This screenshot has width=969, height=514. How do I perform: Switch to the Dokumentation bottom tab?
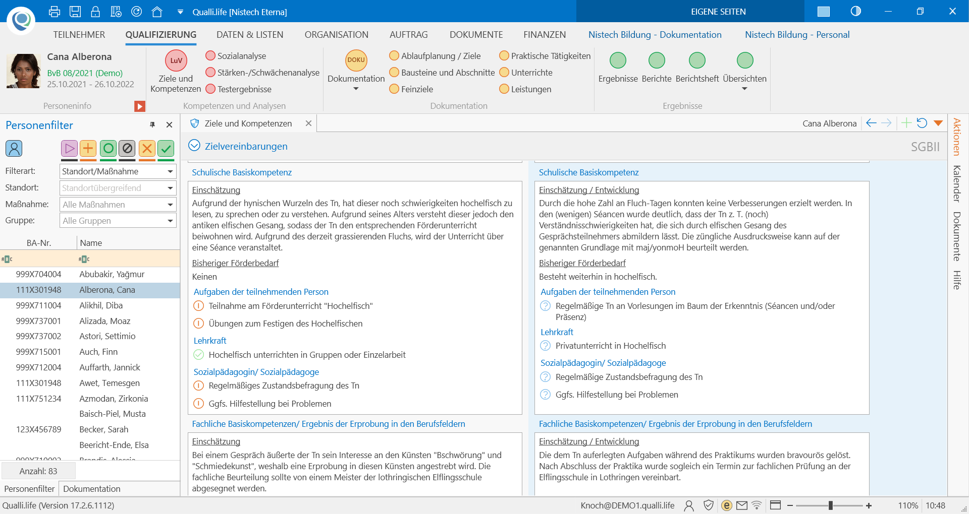tap(92, 489)
